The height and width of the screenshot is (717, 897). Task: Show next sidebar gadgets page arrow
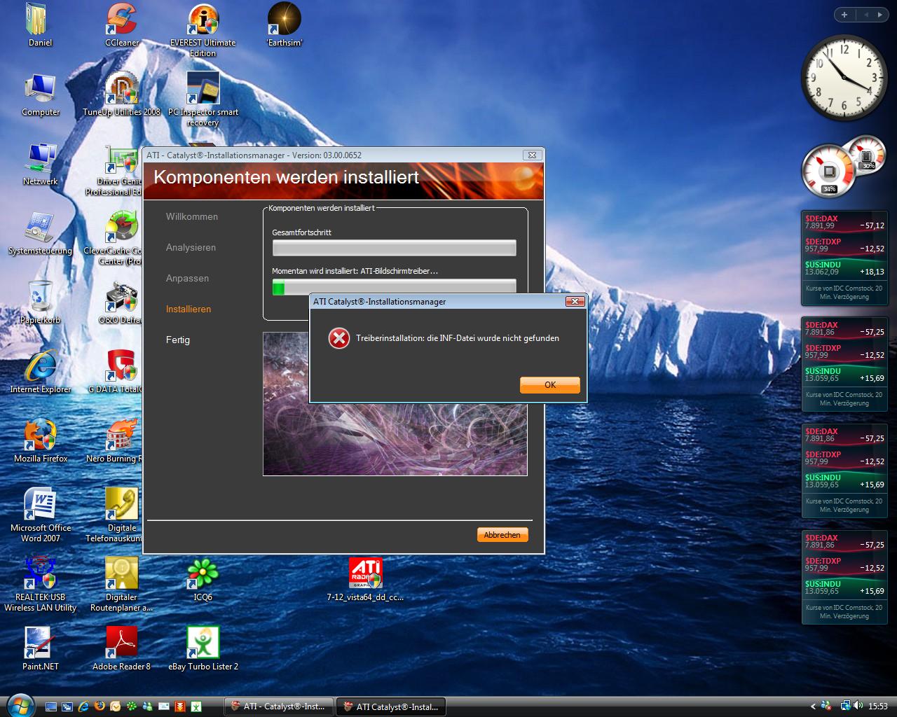click(880, 15)
